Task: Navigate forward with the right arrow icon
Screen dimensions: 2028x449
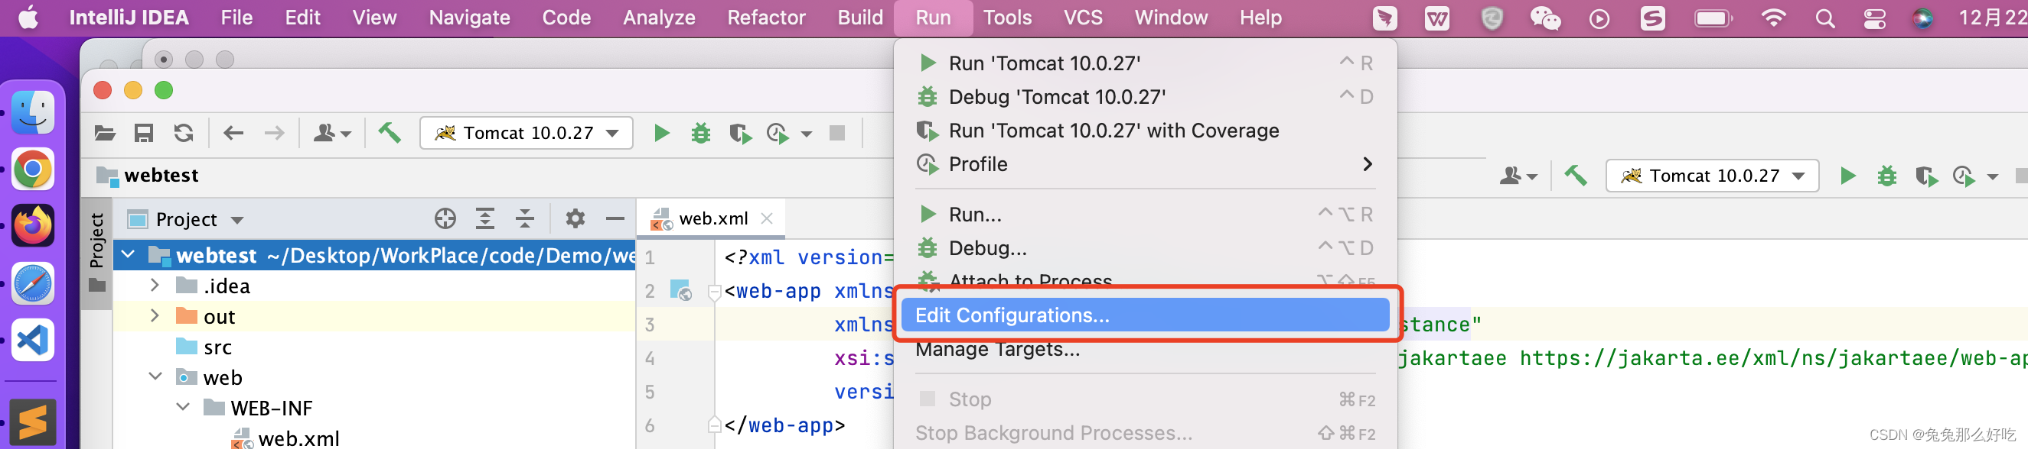Action: [274, 133]
